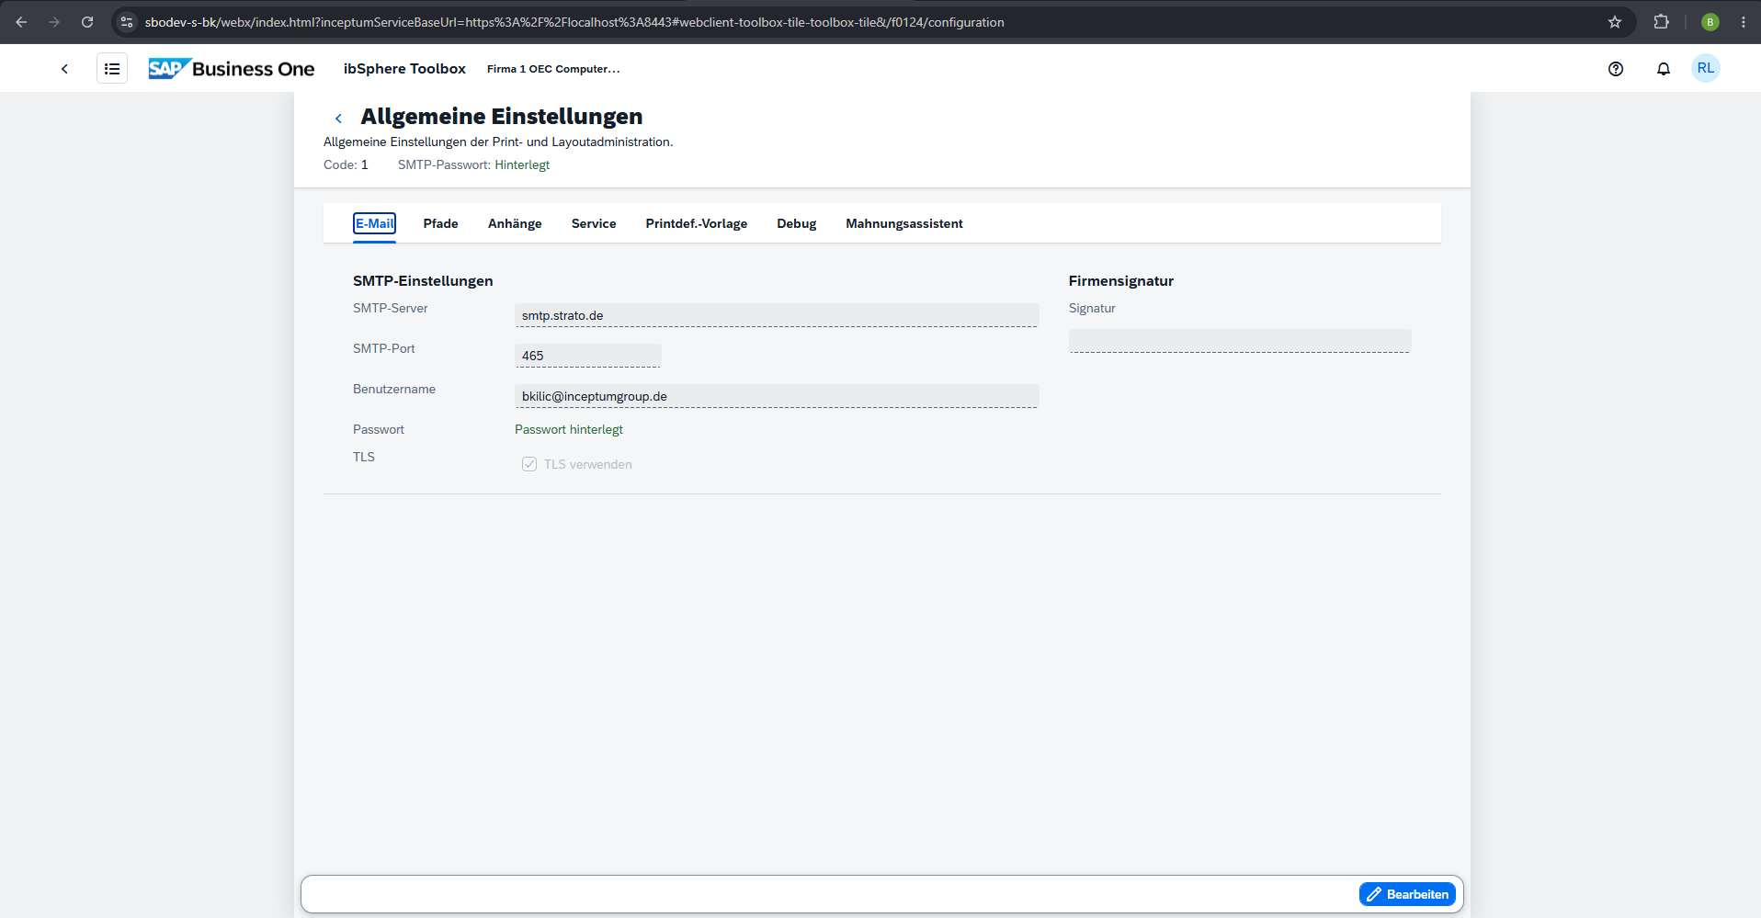Click the 'Firmensignatur' heading
The height and width of the screenshot is (918, 1761).
(1121, 281)
